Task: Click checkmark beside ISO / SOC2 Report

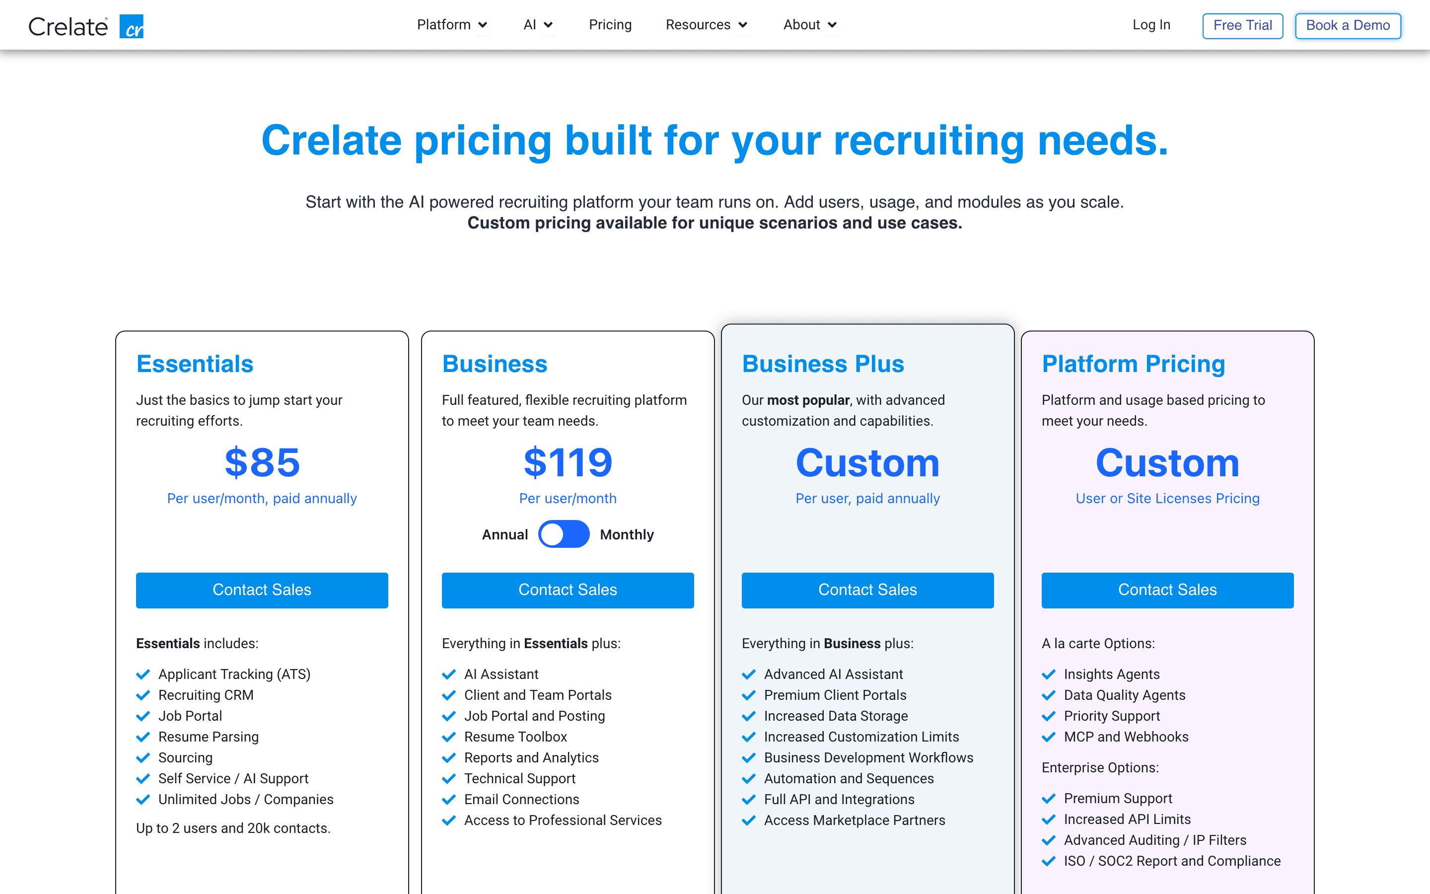Action: [x=1049, y=862]
